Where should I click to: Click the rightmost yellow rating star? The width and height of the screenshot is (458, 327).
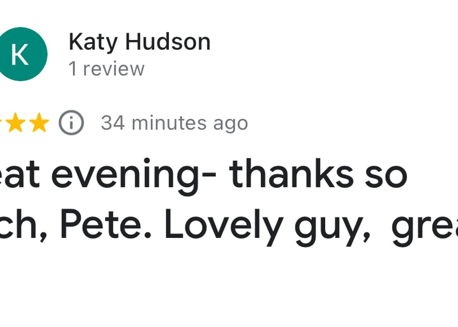(39, 123)
